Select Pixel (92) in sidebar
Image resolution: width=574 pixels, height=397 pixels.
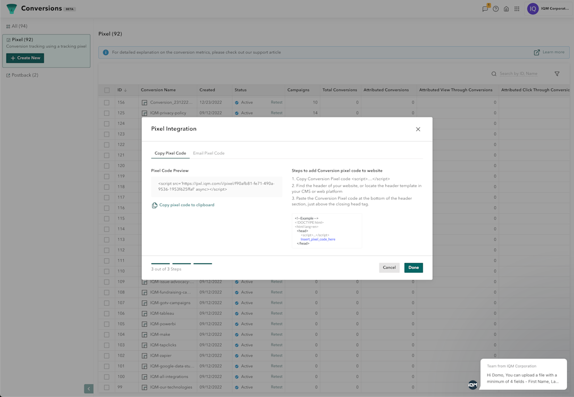[46, 51]
